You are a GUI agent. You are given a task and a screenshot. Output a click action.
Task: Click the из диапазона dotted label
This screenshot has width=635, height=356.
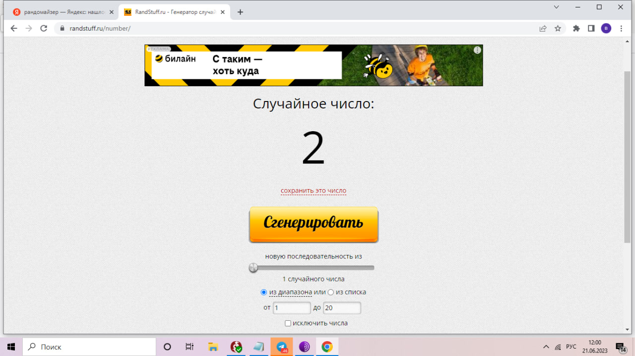[x=291, y=292]
